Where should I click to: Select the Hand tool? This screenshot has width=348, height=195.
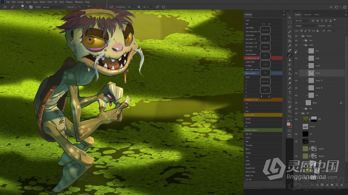pos(290,107)
